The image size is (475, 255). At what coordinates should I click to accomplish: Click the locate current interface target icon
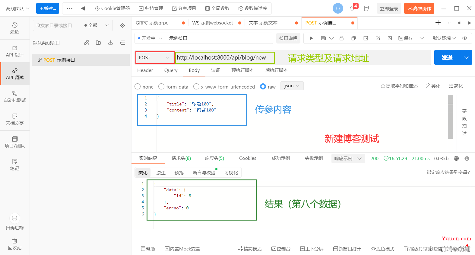pos(122,25)
